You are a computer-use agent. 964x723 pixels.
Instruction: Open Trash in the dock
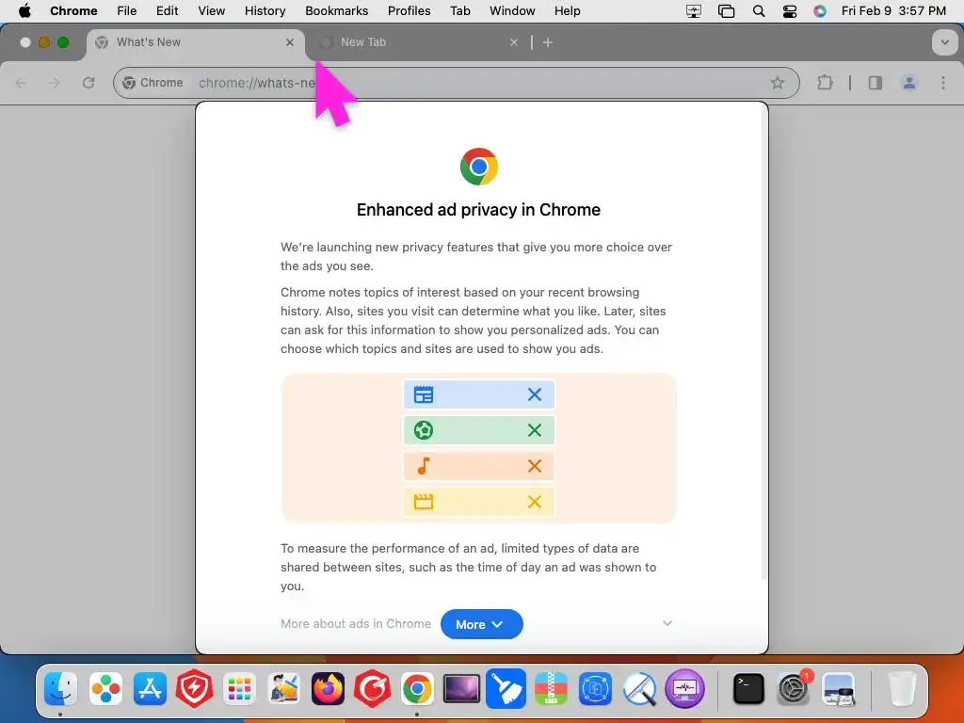(x=902, y=688)
